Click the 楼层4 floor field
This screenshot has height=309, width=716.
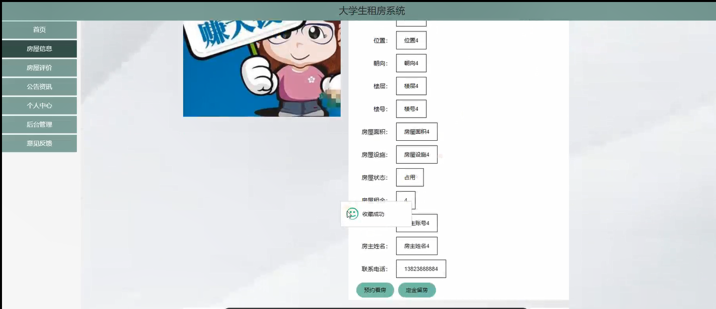click(411, 86)
